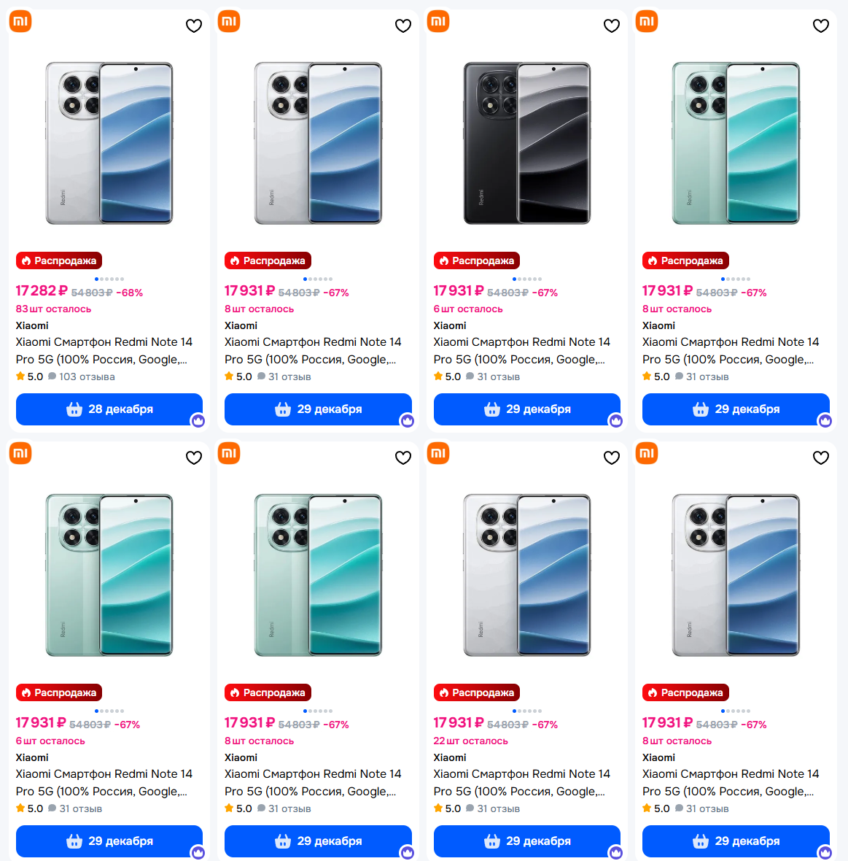848x861 pixels.
Task: Click Распродажа badge on the 22 шт card
Action: [477, 692]
